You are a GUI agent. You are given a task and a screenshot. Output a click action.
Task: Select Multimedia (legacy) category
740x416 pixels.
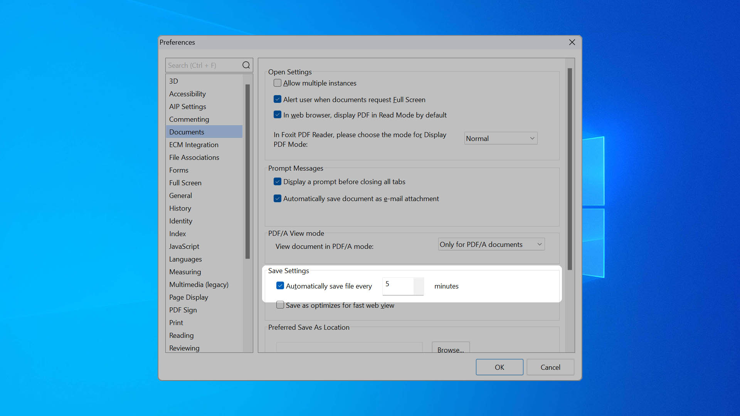(x=204, y=284)
